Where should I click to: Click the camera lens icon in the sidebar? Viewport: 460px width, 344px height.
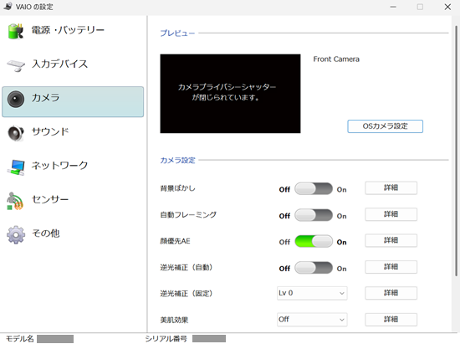pos(16,100)
